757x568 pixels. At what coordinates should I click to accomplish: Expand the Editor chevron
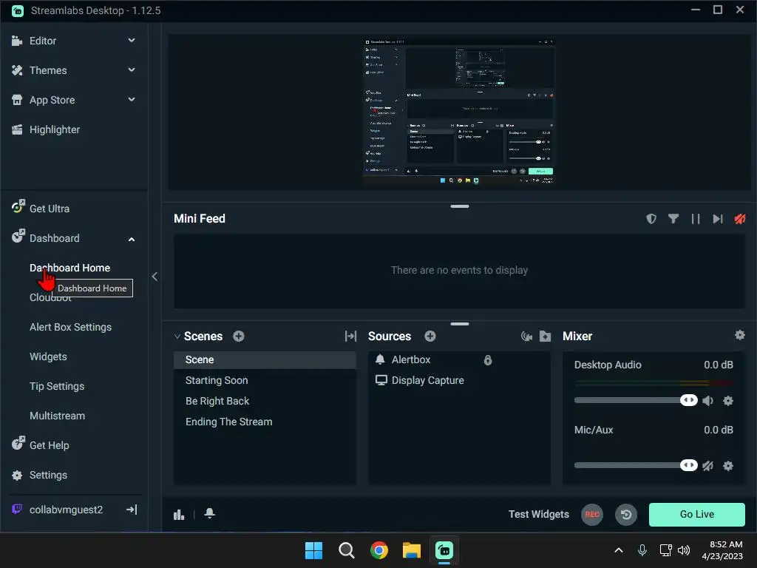pyautogui.click(x=132, y=41)
